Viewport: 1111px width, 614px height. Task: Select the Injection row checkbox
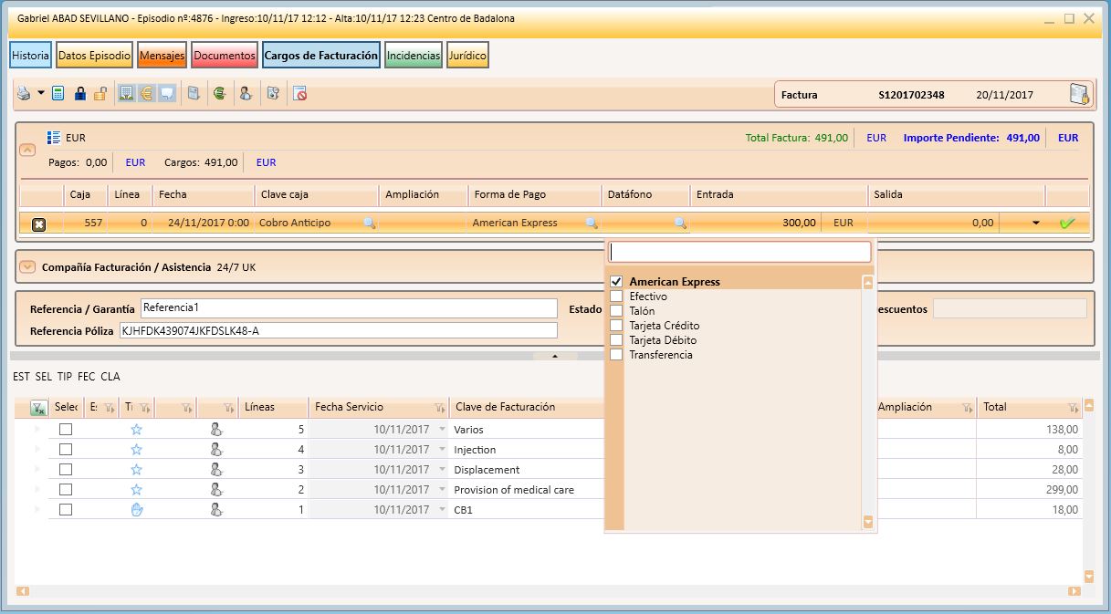[x=66, y=449]
